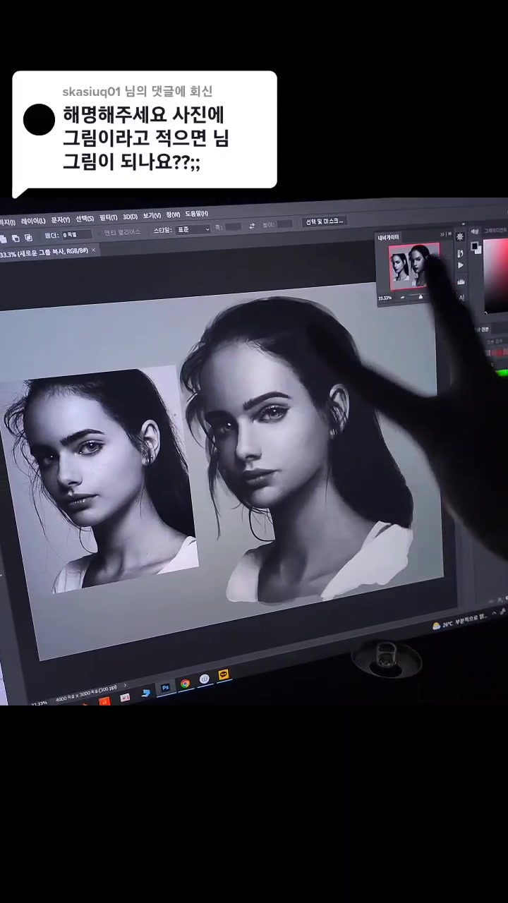Screen dimensions: 508x903
Task: Click the Navigator preview thumbnail
Action: point(414,266)
